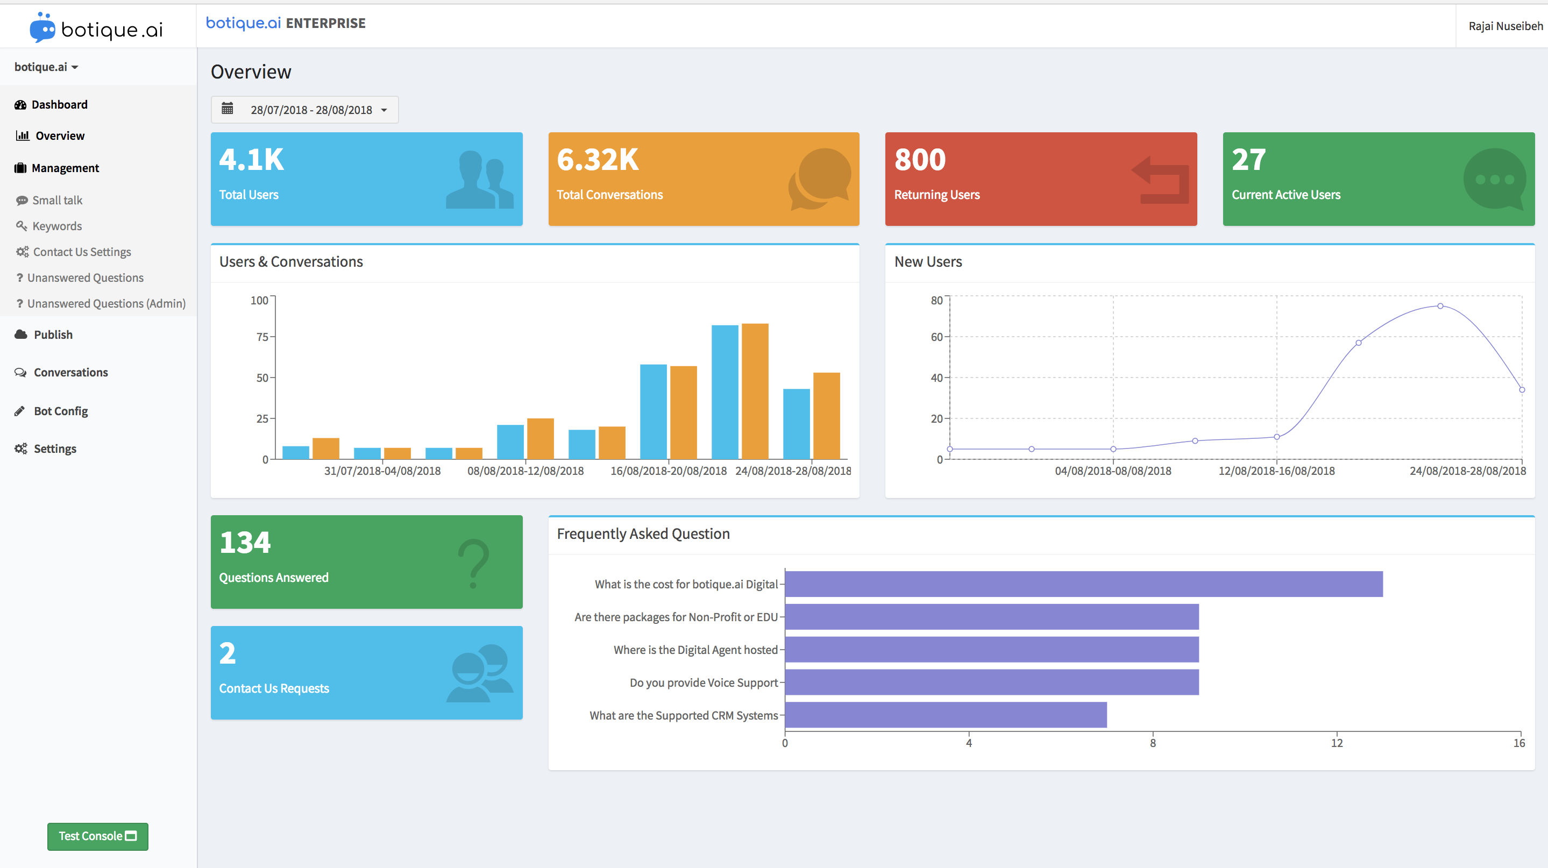Viewport: 1548px width, 868px height.
Task: Click the peak data point on New Users chart
Action: click(x=1440, y=306)
